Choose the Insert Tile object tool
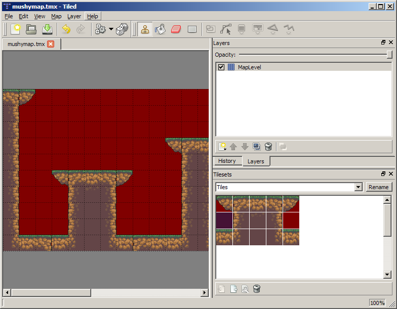The width and height of the screenshot is (397, 309). click(x=257, y=29)
